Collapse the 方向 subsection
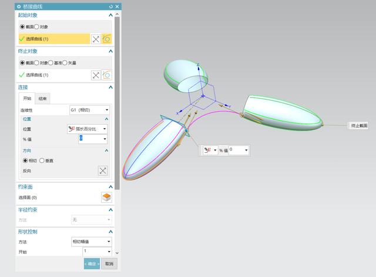The image size is (376, 277). (106, 151)
